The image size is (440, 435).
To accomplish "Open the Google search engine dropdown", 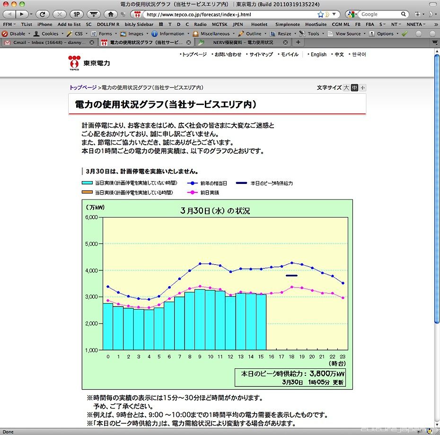I will 352,14.
